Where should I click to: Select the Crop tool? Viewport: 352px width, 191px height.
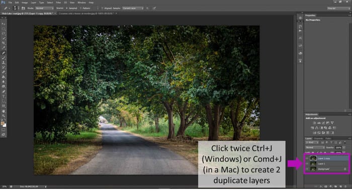pyautogui.click(x=4, y=43)
